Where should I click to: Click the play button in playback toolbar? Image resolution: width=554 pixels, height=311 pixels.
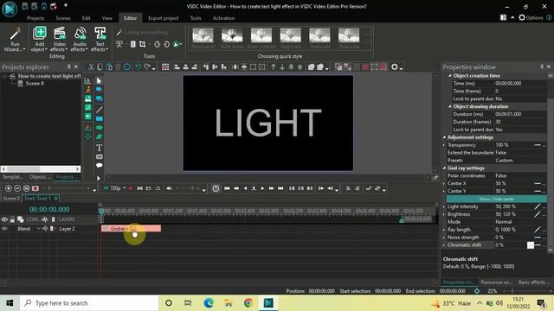[x=262, y=188]
